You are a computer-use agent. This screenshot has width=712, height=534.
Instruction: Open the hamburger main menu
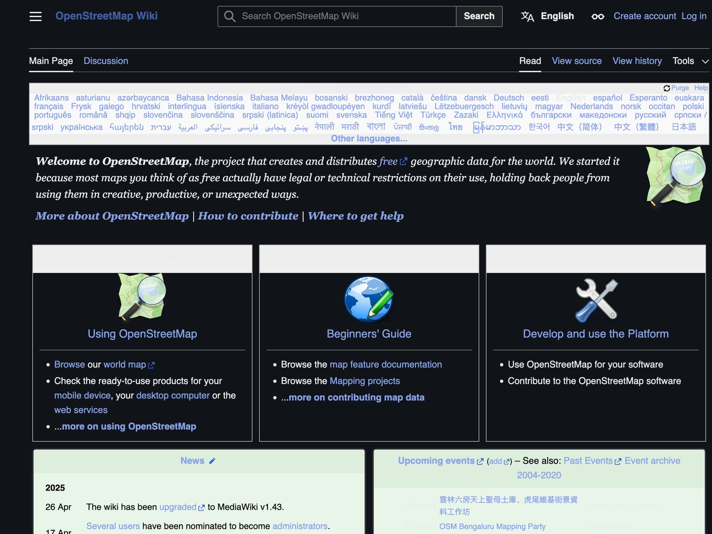tap(36, 16)
